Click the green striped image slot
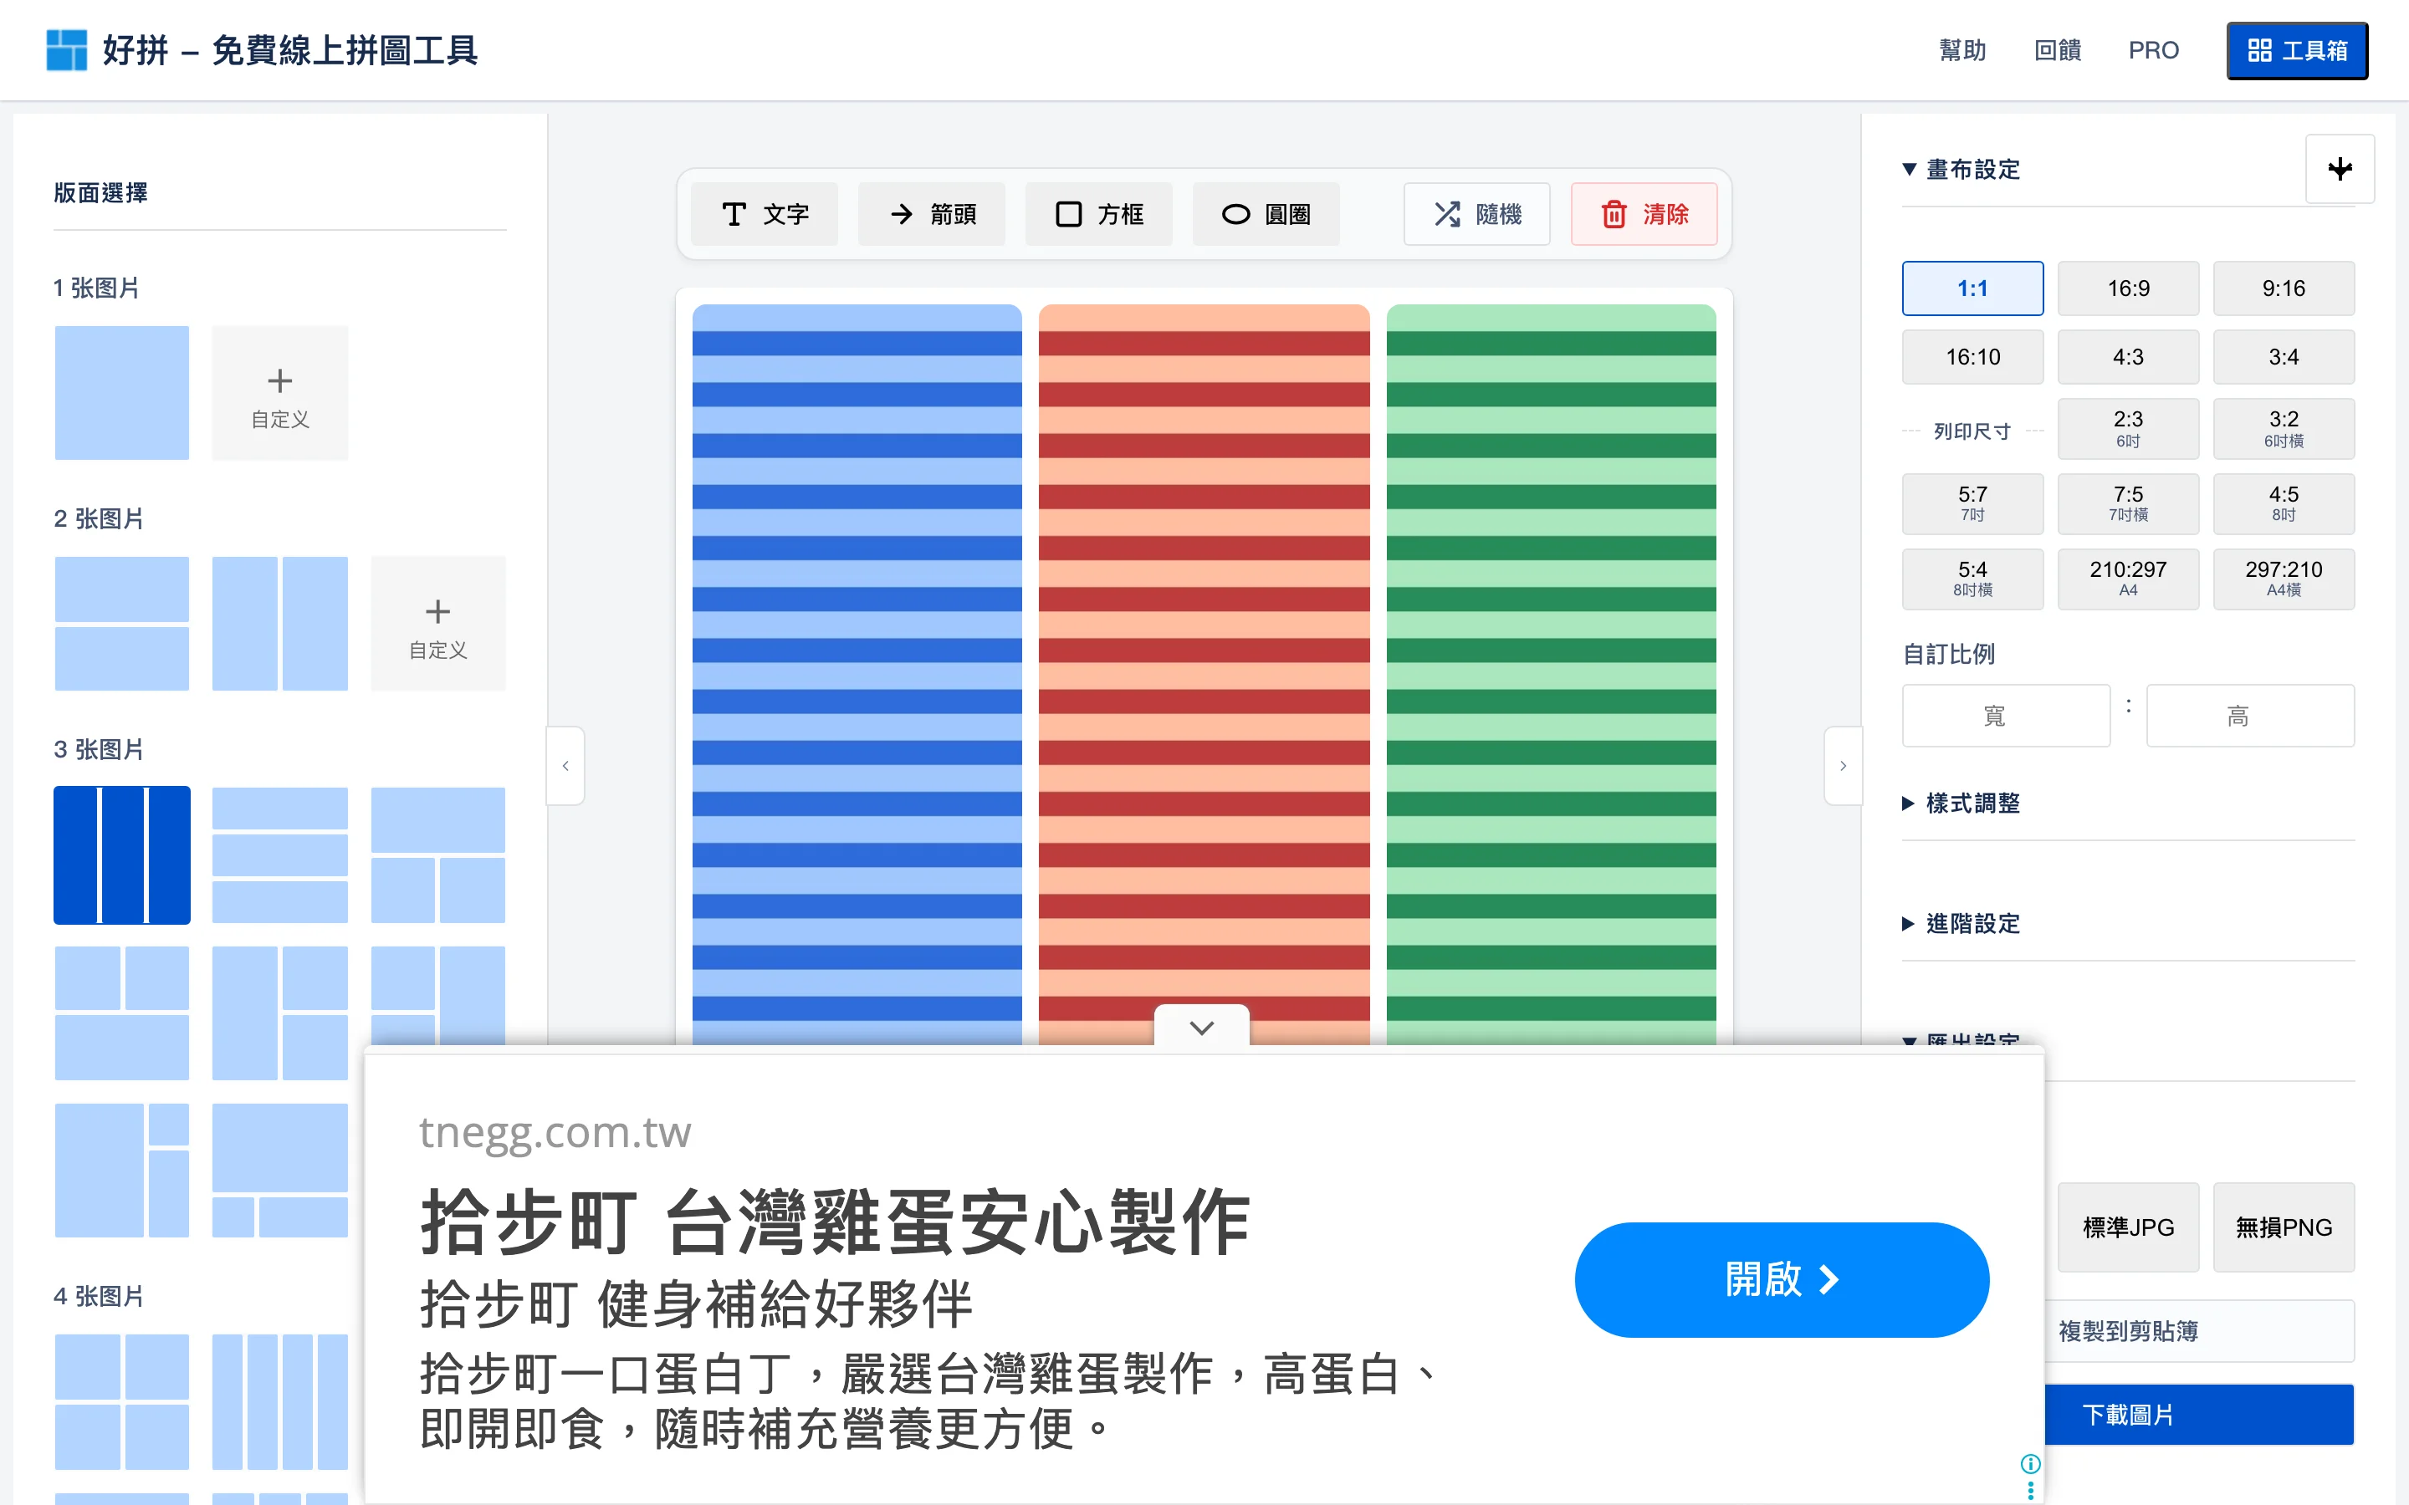The width and height of the screenshot is (2409, 1505). coord(1551,675)
